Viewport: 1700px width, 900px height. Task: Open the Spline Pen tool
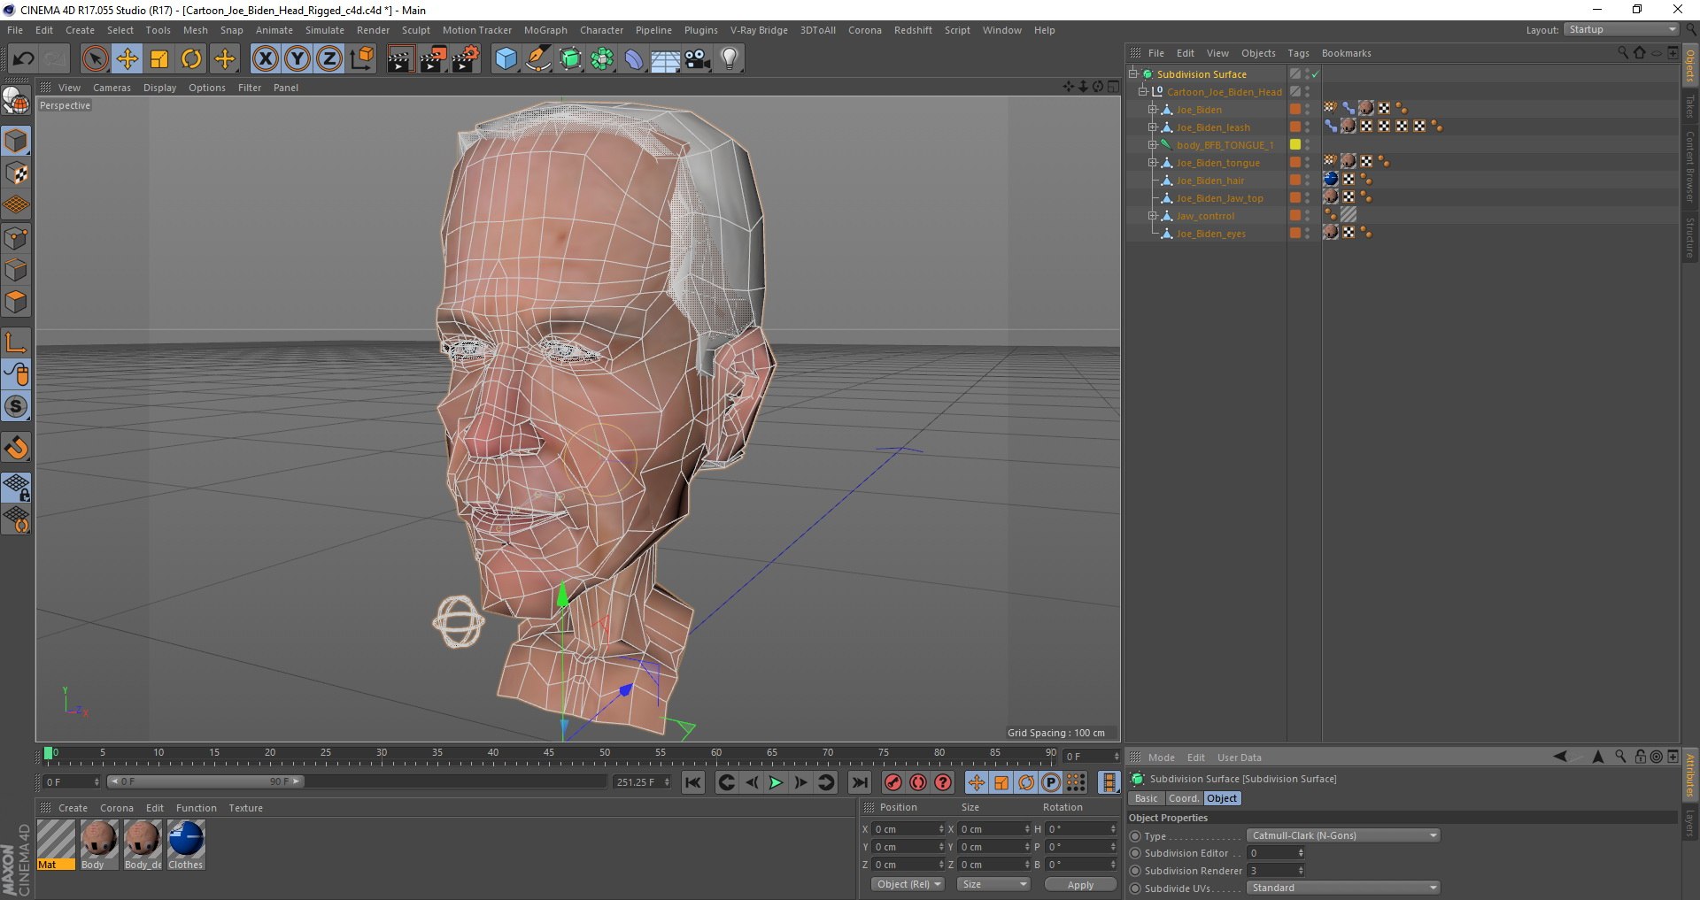(537, 59)
